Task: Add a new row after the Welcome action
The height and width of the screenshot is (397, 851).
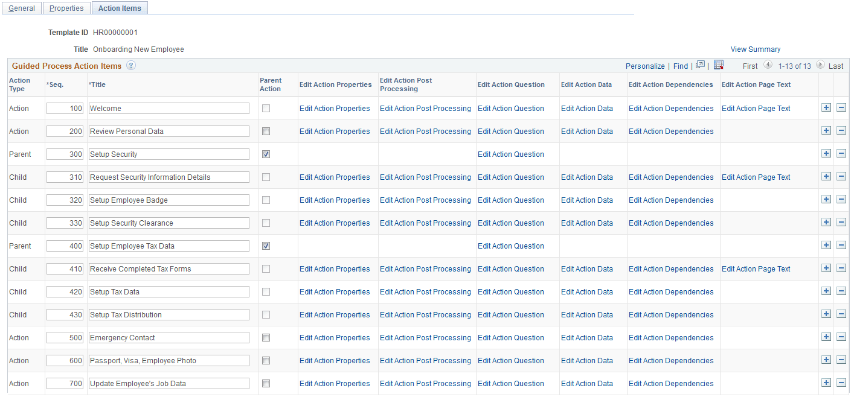Action: tap(826, 107)
